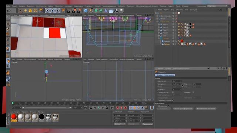Viewport: 237px width, 133px height.
Task: Click the blue cube primitive icon
Action: pyautogui.click(x=86, y=11)
